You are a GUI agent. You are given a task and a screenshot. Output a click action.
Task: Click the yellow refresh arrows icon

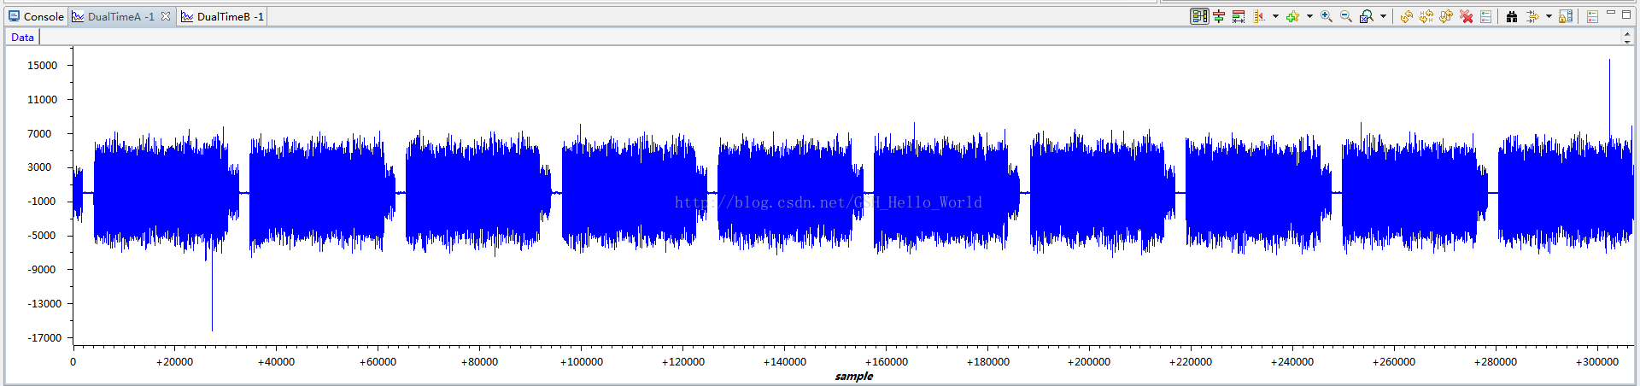(1407, 16)
